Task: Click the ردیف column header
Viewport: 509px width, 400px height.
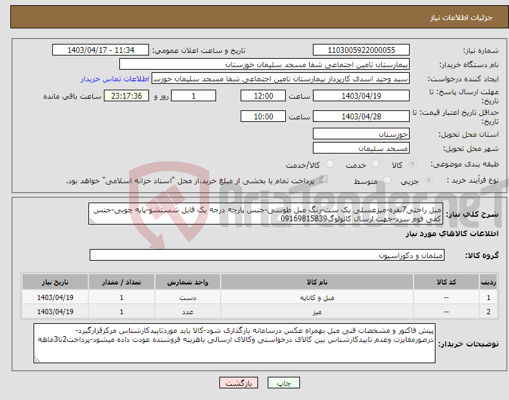Action: [488, 282]
